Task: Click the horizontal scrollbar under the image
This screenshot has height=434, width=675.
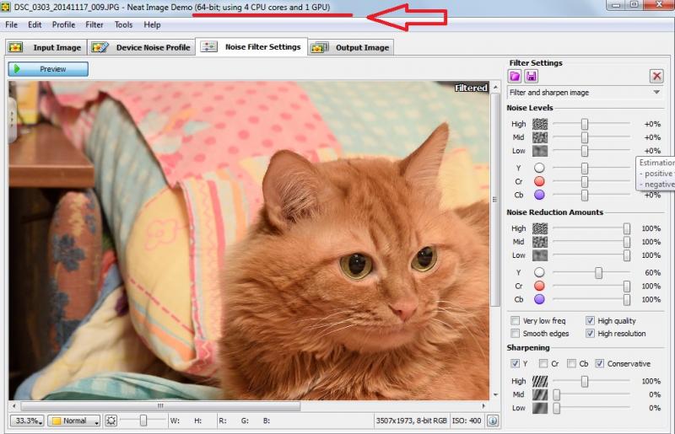Action: tap(160, 406)
